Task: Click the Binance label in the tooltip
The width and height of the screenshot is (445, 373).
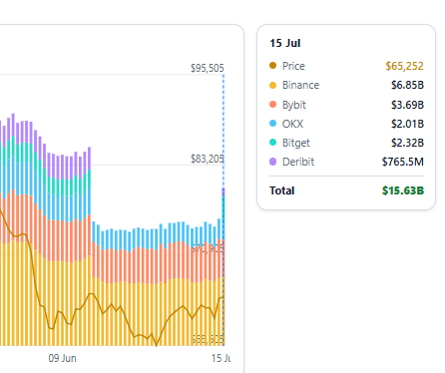Action: (300, 85)
